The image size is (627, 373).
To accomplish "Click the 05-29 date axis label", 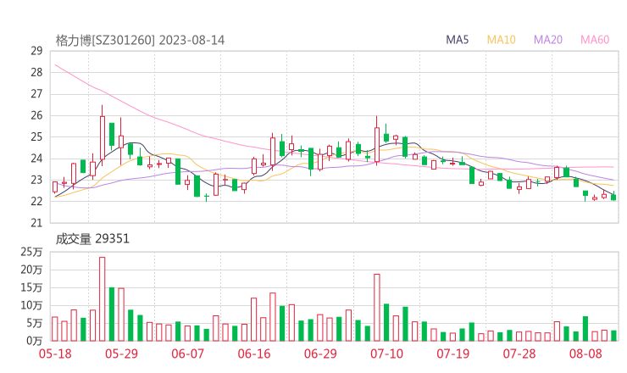I will [121, 354].
